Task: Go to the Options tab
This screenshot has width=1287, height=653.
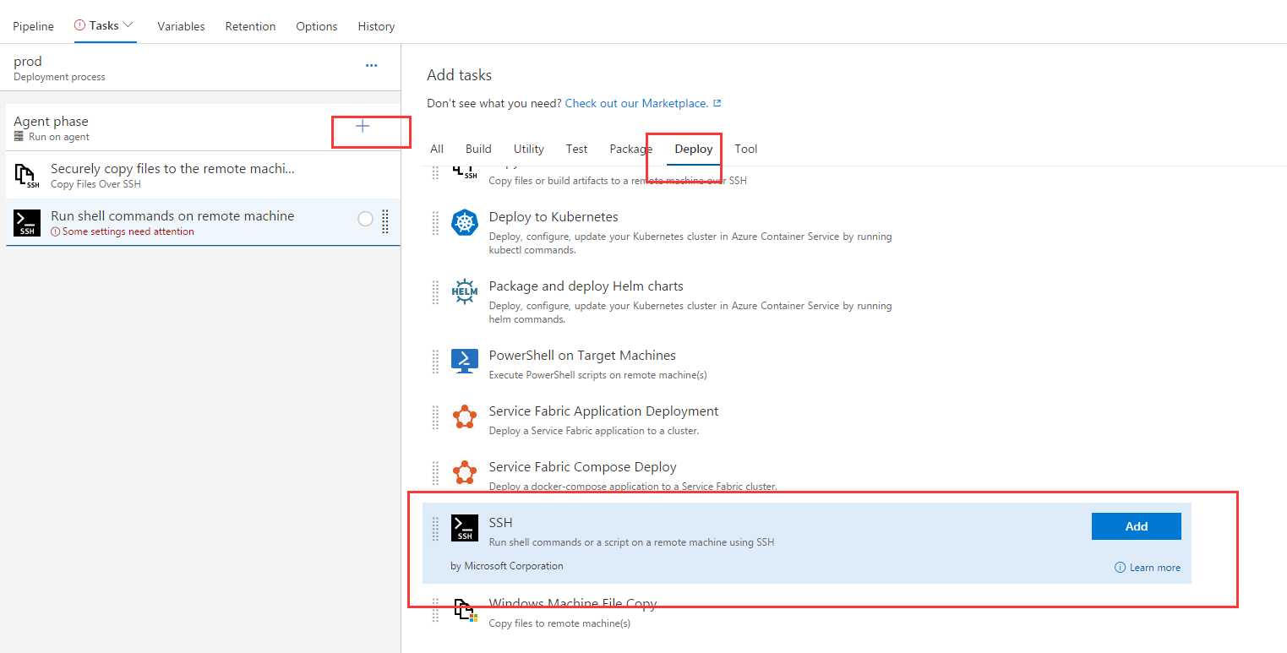Action: 317,26
